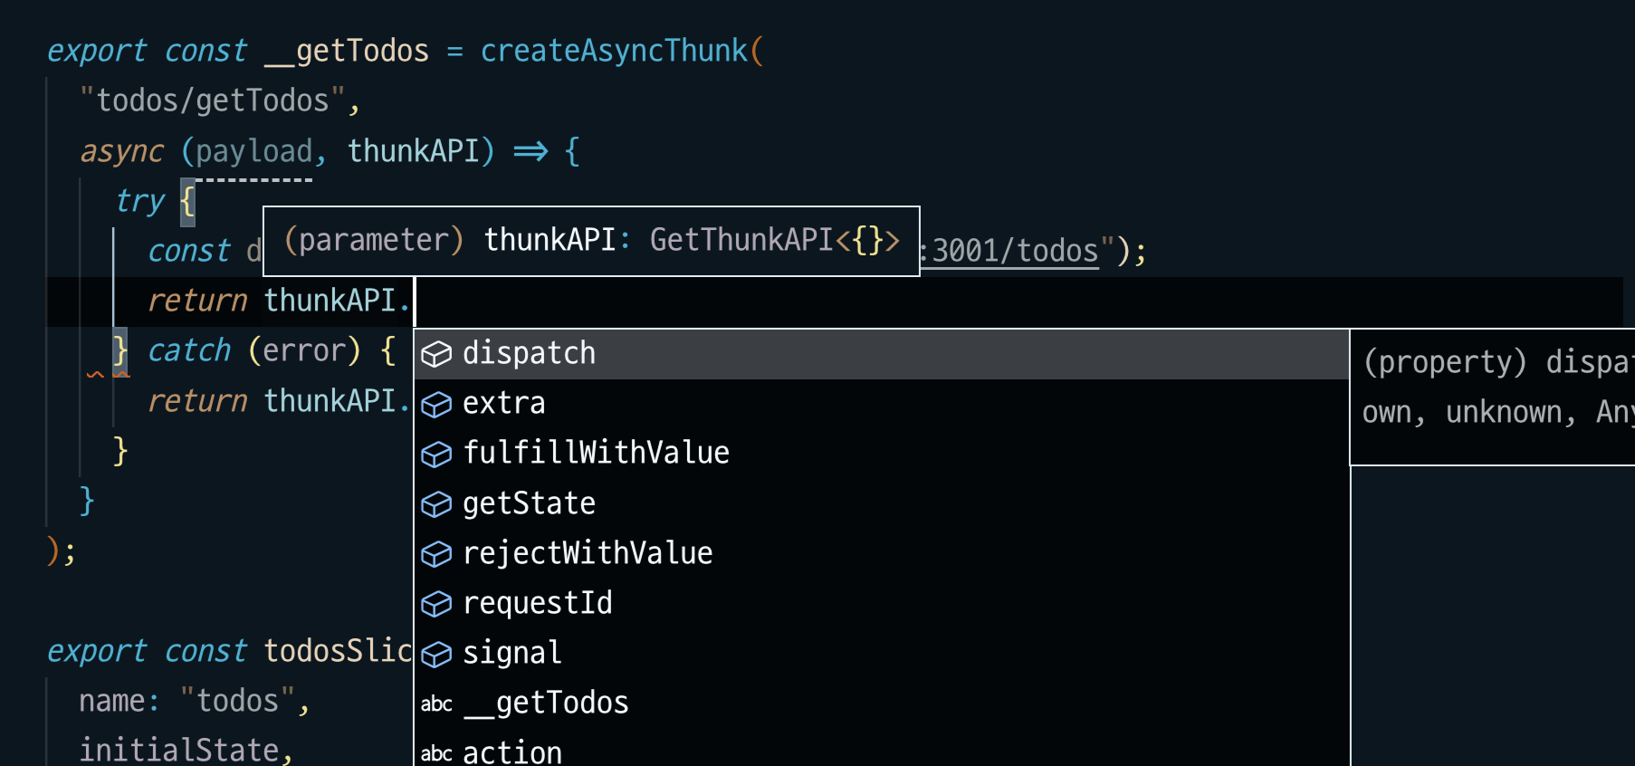Screen dimensions: 1635x766
Task: Click the "todos/getTodos" string literal
Action: [213, 101]
